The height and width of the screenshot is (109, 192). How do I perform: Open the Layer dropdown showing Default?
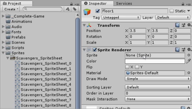click(x=173, y=17)
